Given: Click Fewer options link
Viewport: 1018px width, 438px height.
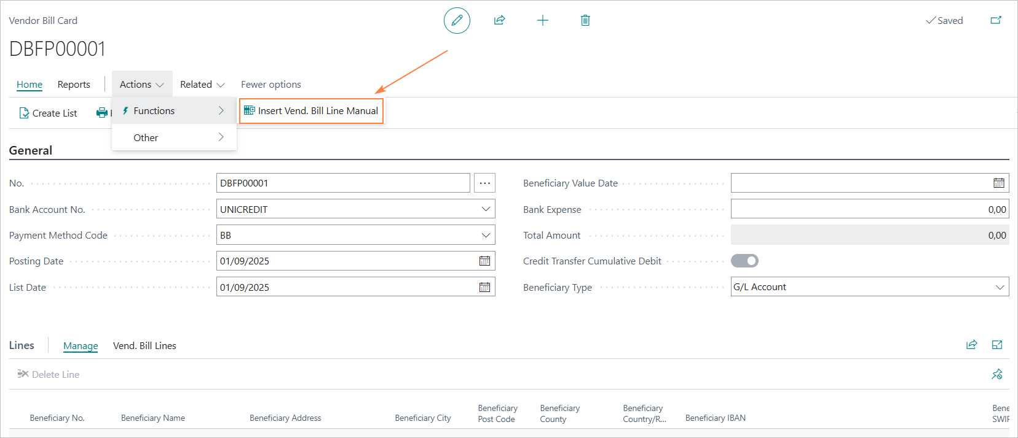Looking at the screenshot, I should (x=270, y=85).
